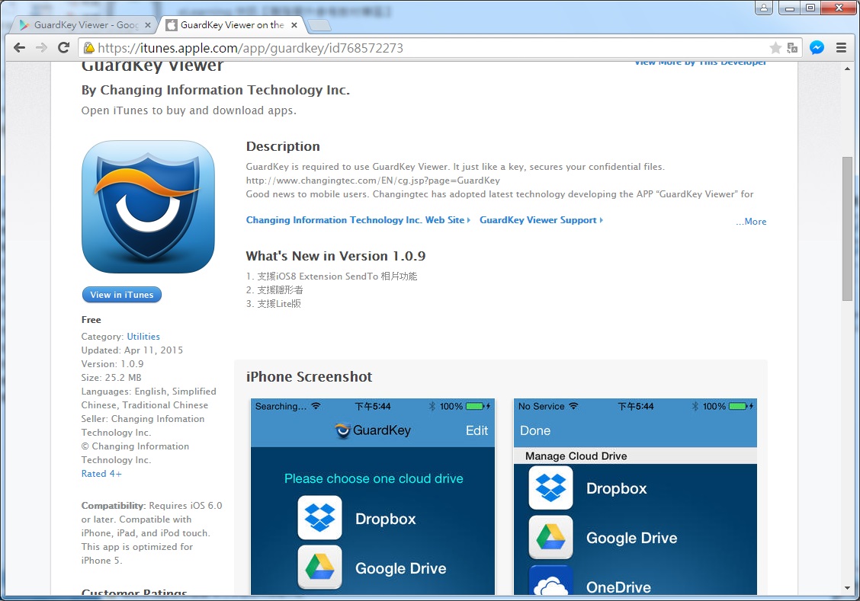Image resolution: width=860 pixels, height=601 pixels.
Task: Click the "Compatibility" label text
Action: [x=113, y=505]
